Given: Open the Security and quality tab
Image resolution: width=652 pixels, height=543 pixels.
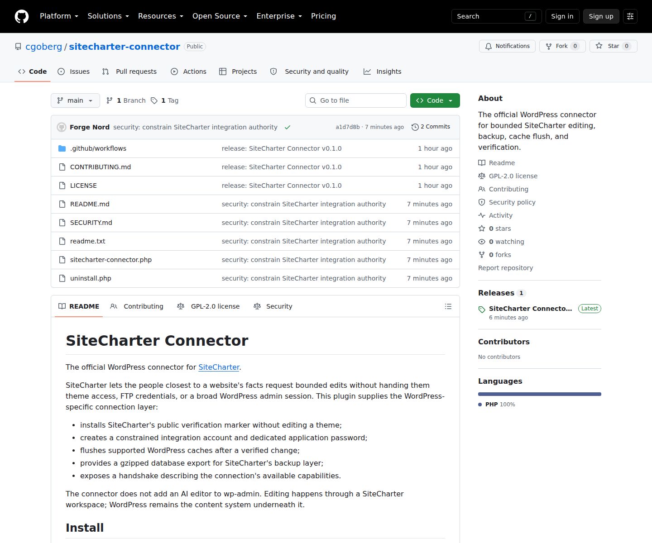Looking at the screenshot, I should (x=309, y=71).
